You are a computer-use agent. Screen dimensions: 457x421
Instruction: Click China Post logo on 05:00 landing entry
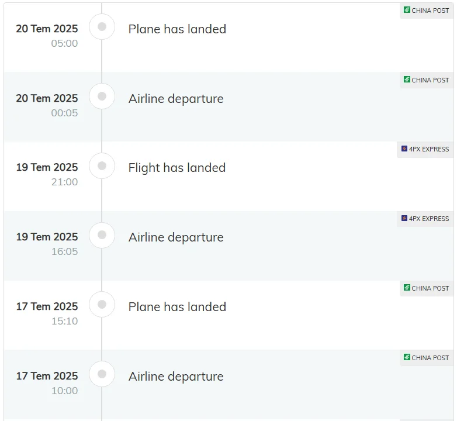click(x=407, y=10)
